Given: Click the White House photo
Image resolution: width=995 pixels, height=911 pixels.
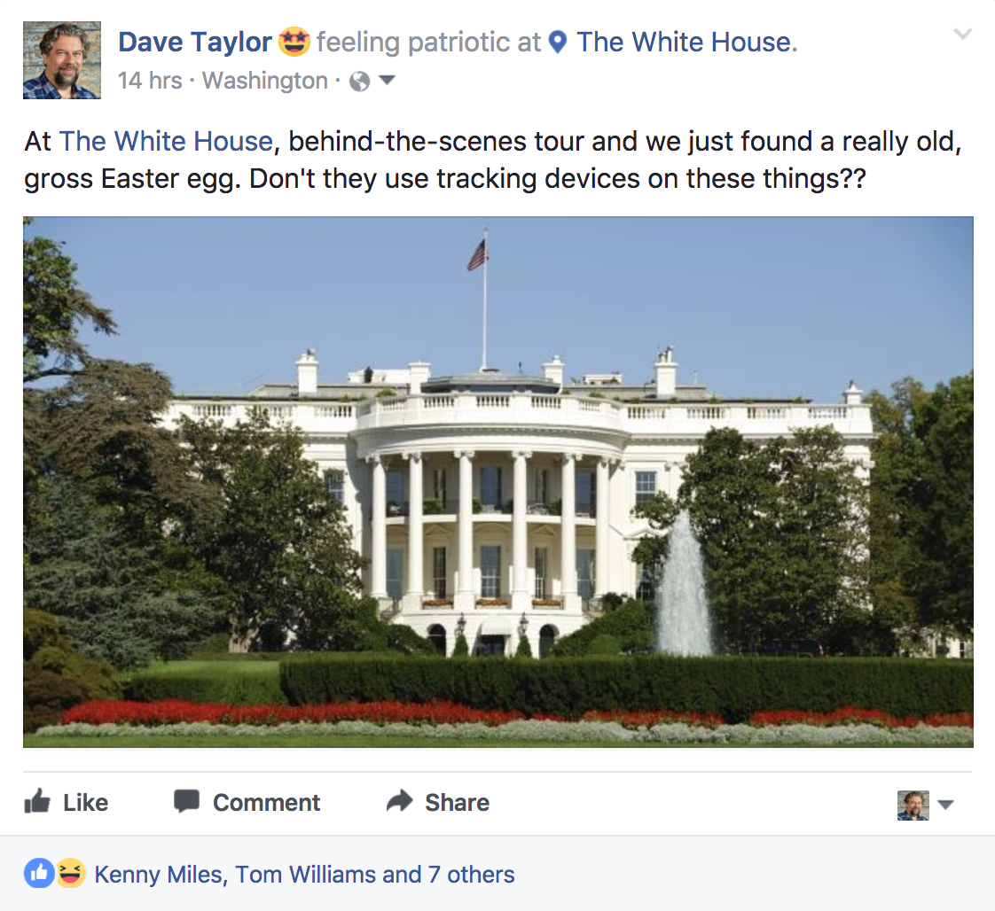Looking at the screenshot, I should point(497,483).
